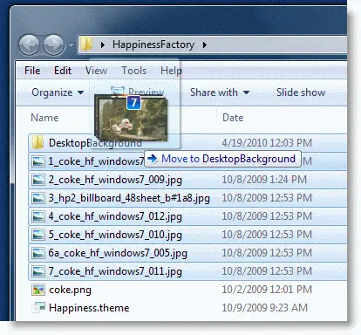Open the View menu
Image resolution: width=361 pixels, height=335 pixels.
tap(96, 71)
